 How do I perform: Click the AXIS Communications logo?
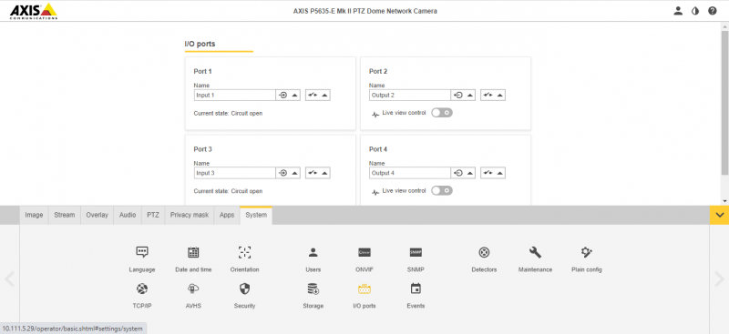click(x=34, y=11)
